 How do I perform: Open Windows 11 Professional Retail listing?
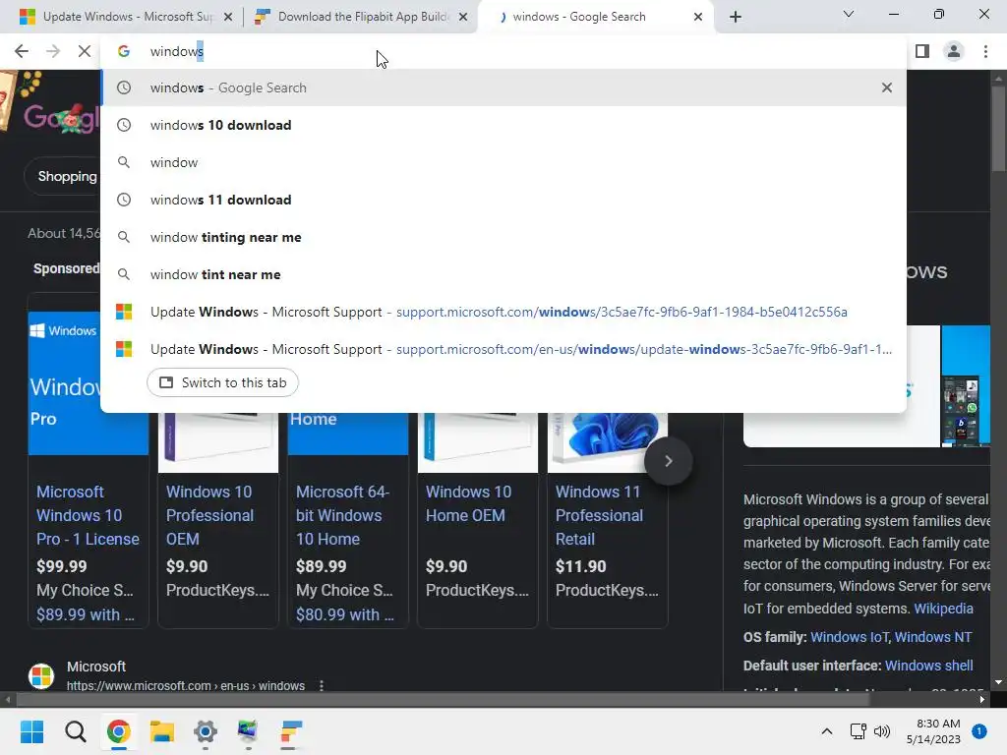599,515
